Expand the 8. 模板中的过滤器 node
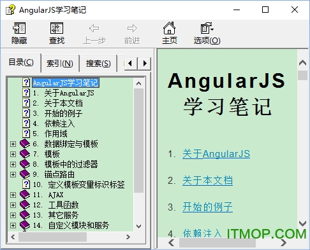 click(13, 164)
